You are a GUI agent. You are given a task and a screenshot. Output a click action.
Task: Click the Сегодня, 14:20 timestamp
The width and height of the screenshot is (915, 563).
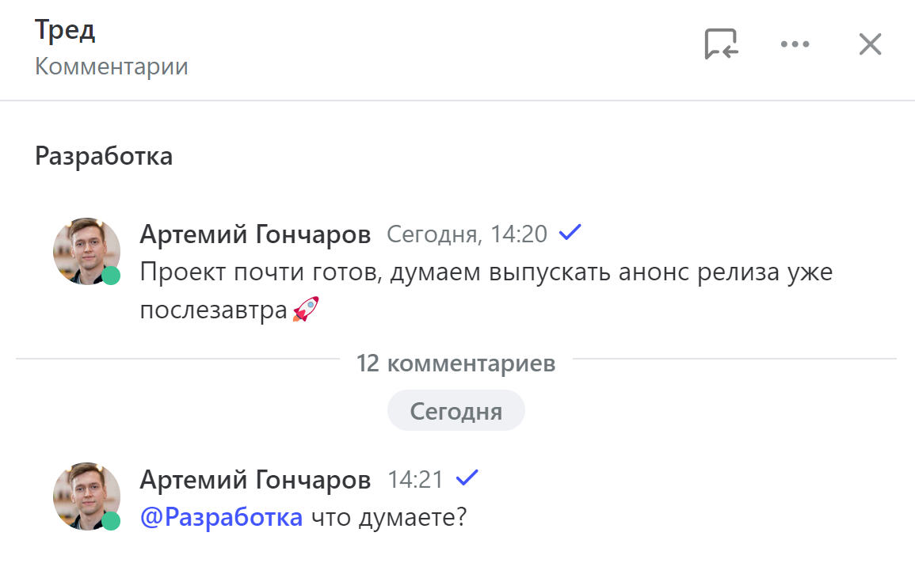coord(466,234)
